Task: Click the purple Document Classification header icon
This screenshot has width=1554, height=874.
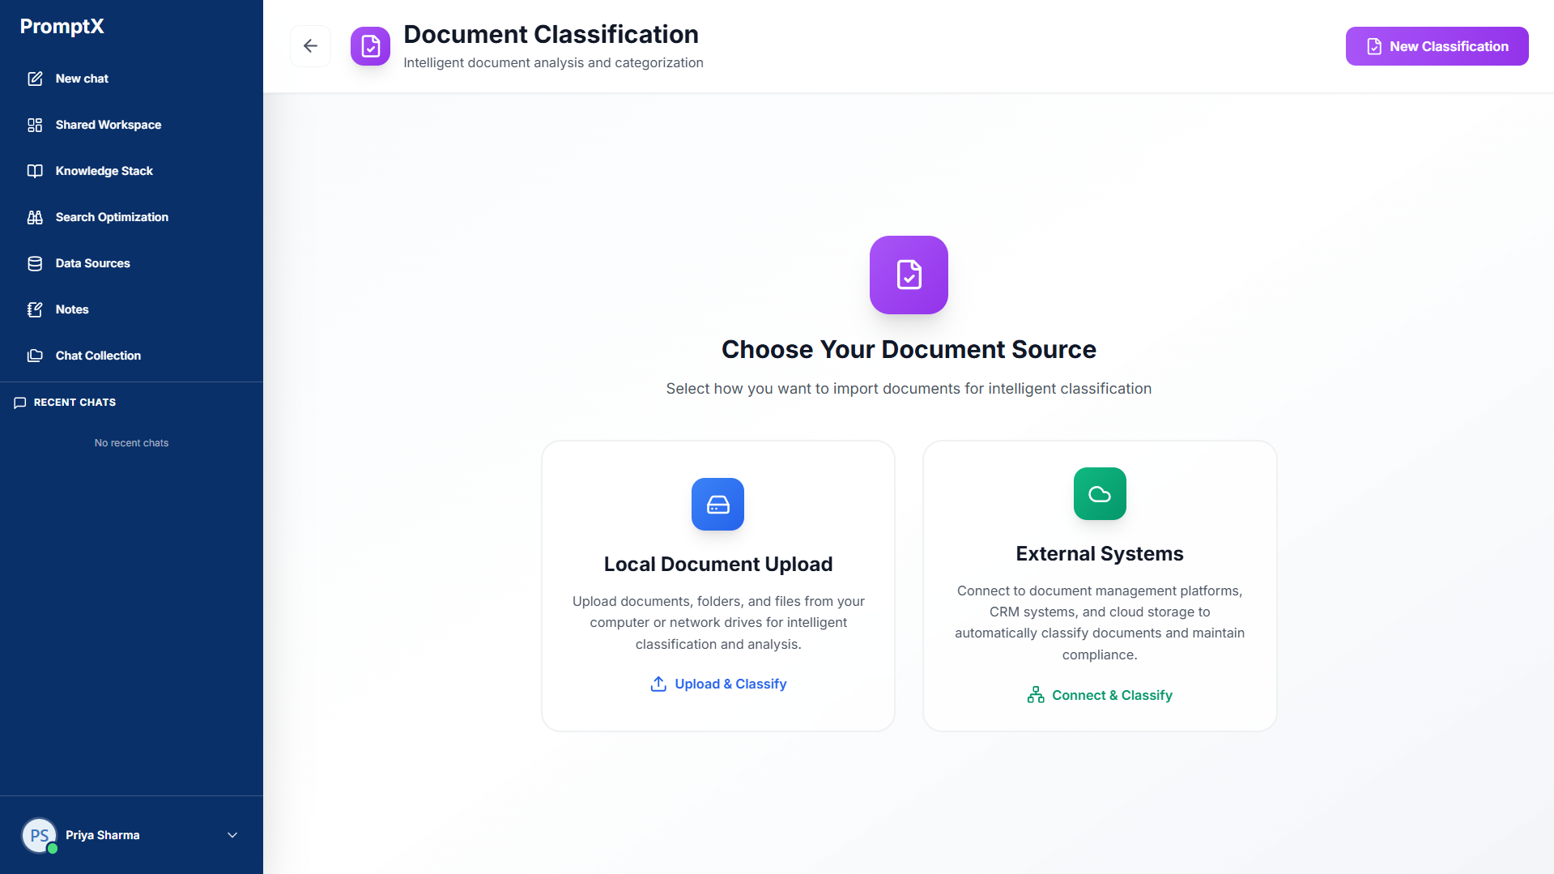Action: tap(370, 46)
